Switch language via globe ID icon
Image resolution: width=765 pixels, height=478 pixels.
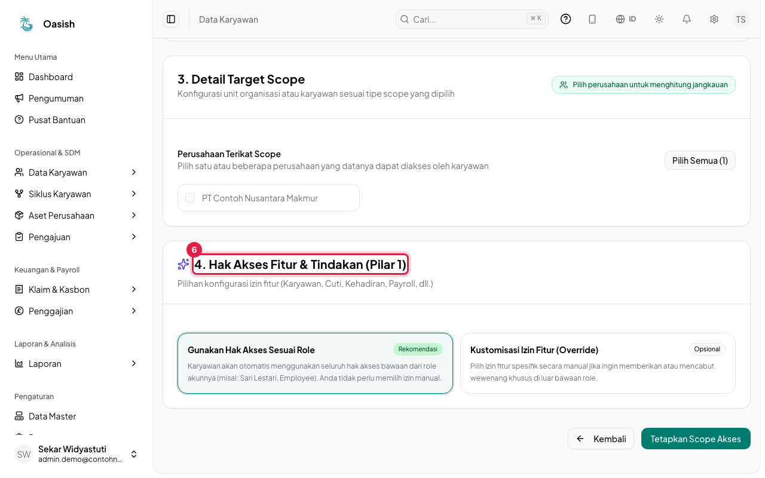626,19
